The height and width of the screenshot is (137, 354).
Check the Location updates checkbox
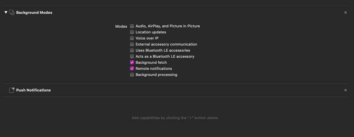tap(132, 32)
